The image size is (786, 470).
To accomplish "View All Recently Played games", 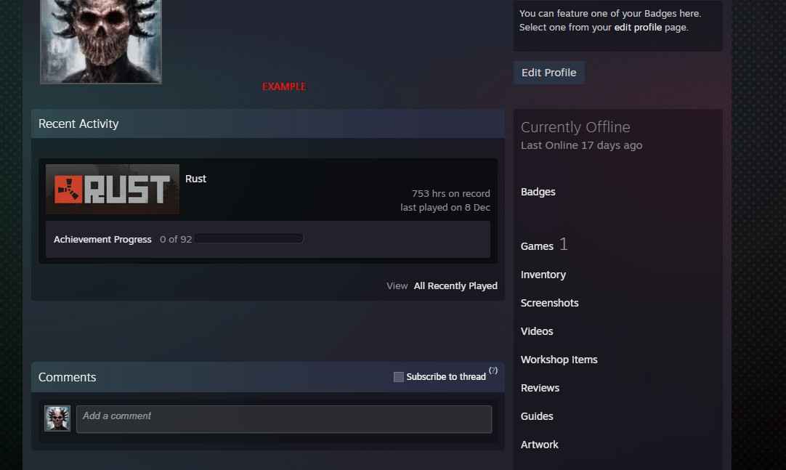I will (455, 286).
